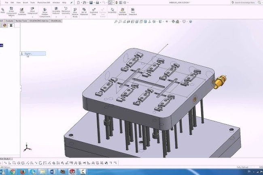
Task: Open Microsoft Word from the taskbar
Action: (x=53, y=172)
